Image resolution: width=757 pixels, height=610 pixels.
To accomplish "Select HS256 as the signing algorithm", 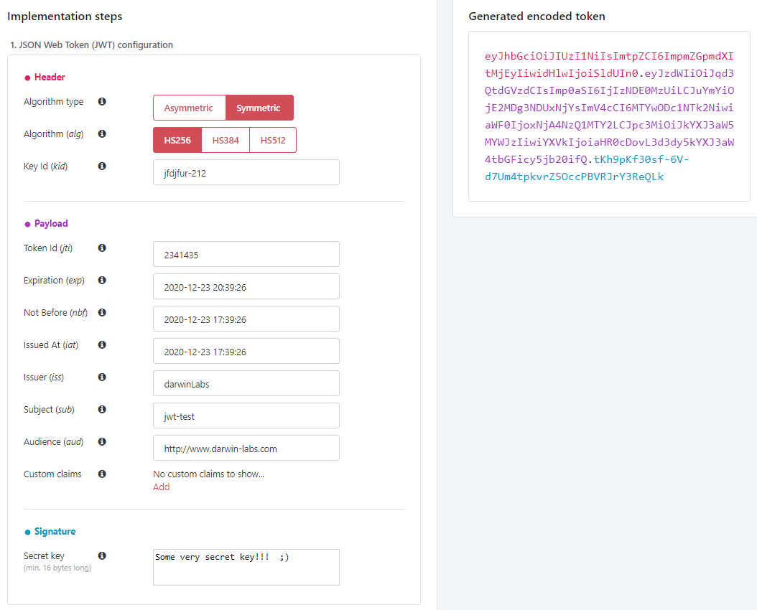I will (177, 140).
